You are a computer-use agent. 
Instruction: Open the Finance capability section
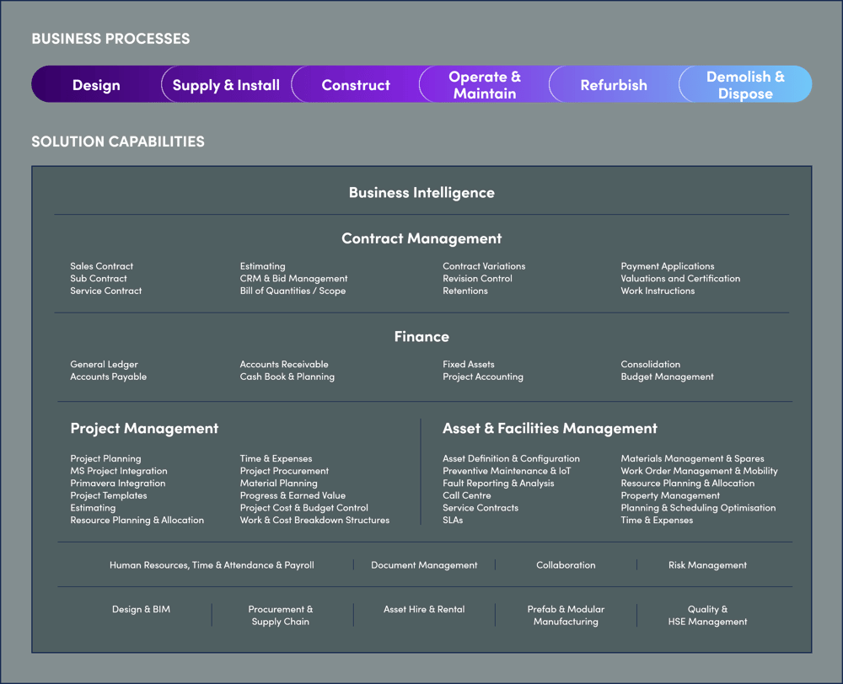(421, 336)
